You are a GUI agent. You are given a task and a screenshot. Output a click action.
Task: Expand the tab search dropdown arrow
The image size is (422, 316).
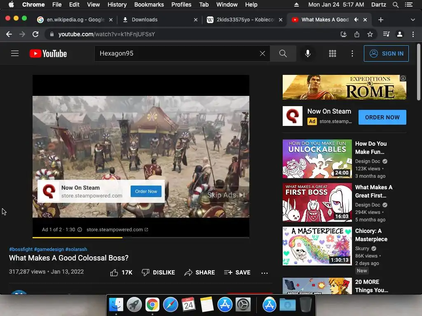413,20
